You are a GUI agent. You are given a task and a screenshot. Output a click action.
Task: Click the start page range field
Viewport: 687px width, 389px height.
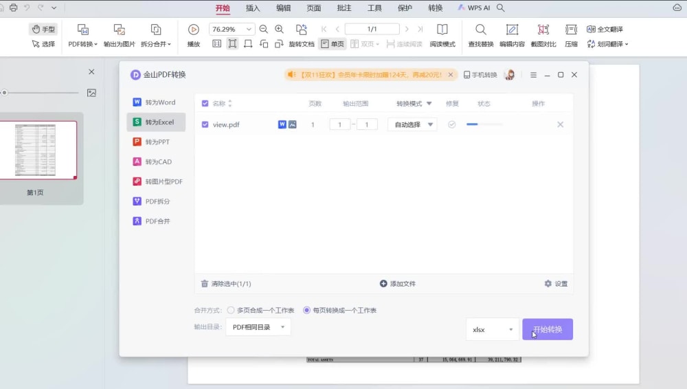pyautogui.click(x=339, y=124)
